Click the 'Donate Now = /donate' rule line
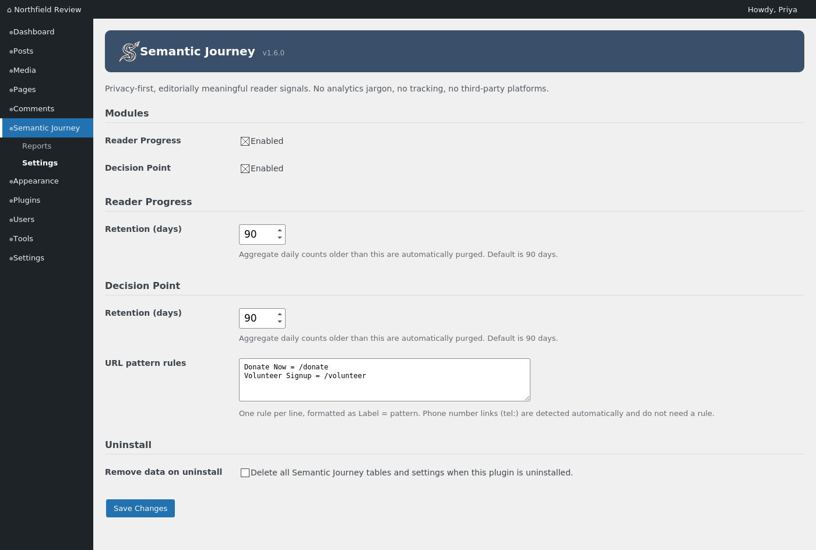The image size is (816, 550). pyautogui.click(x=286, y=367)
